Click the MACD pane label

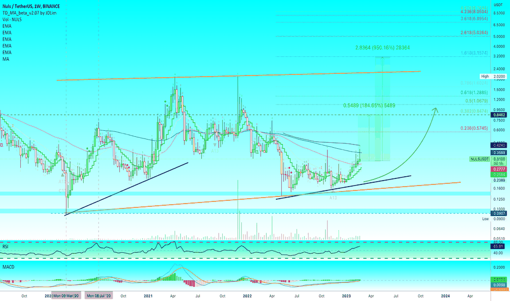tap(8, 267)
